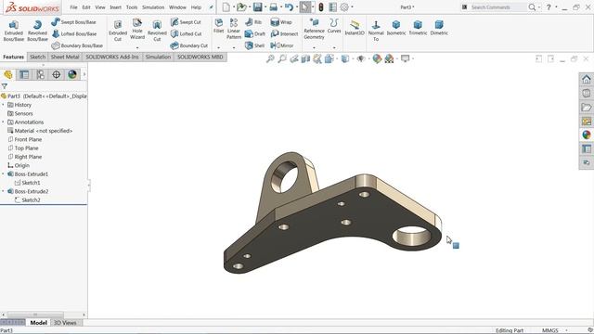This screenshot has width=594, height=334.
Task: Choose the Swept Boss/Base feature
Action: pyautogui.click(x=73, y=22)
